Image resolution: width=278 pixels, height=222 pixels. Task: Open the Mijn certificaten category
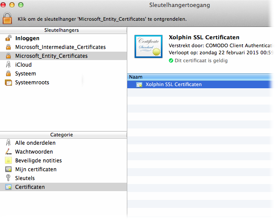pos(63,169)
